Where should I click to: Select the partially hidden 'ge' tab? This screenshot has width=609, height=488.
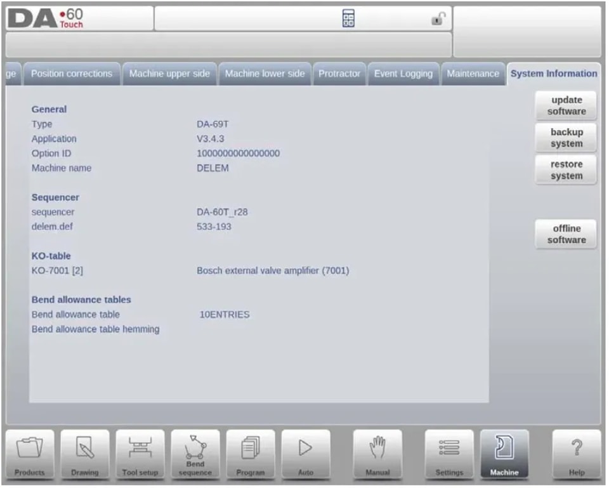(13, 74)
